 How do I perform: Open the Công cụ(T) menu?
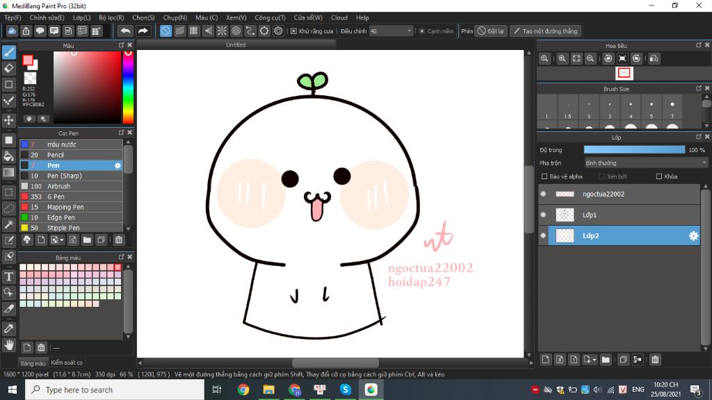click(x=270, y=17)
